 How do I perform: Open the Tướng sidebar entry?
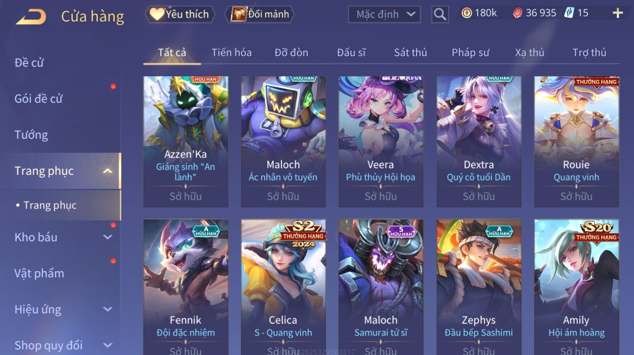31,135
